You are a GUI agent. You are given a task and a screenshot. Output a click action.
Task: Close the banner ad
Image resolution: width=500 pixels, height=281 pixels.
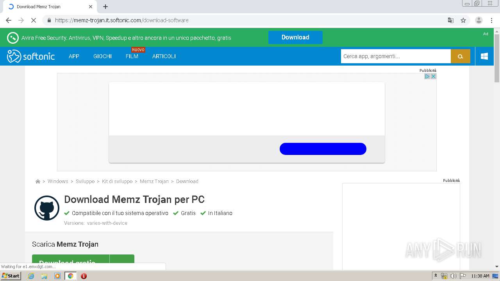[433, 76]
